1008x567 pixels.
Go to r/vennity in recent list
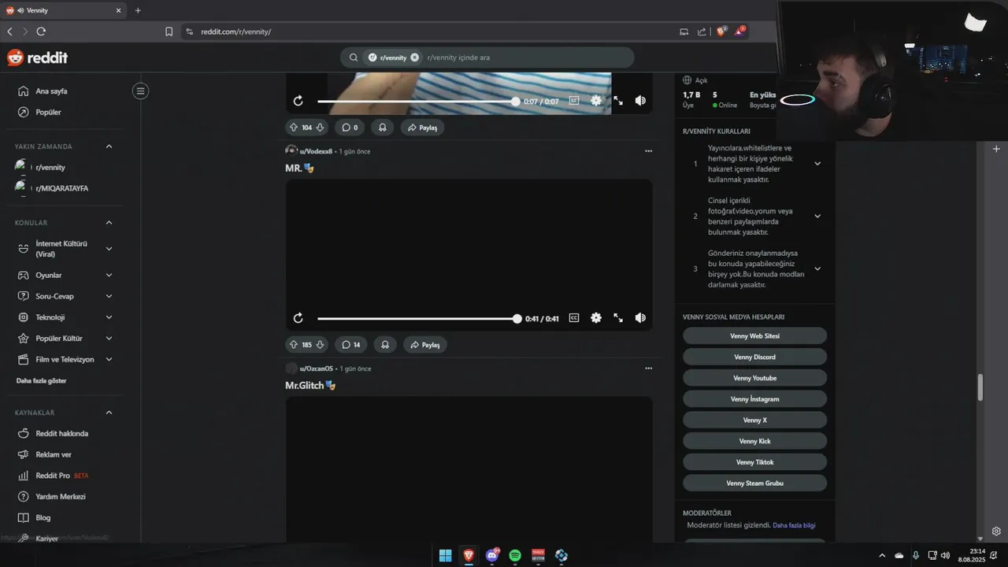(50, 168)
